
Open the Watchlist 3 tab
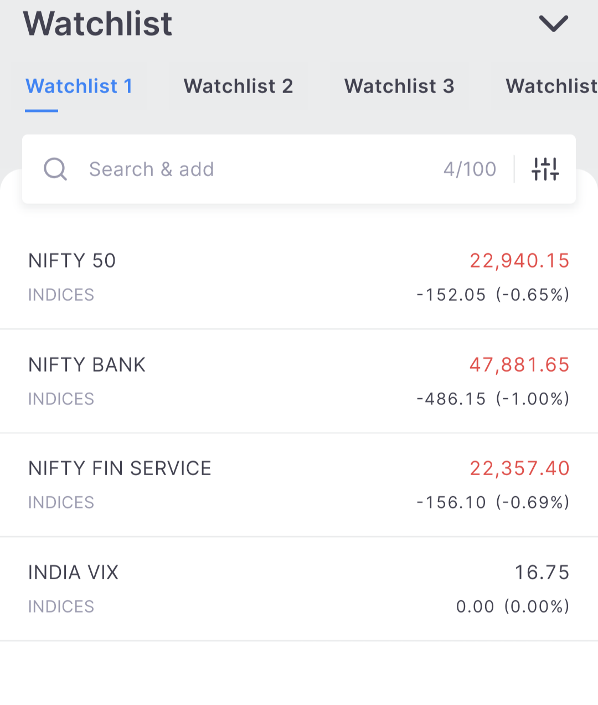pyautogui.click(x=399, y=86)
